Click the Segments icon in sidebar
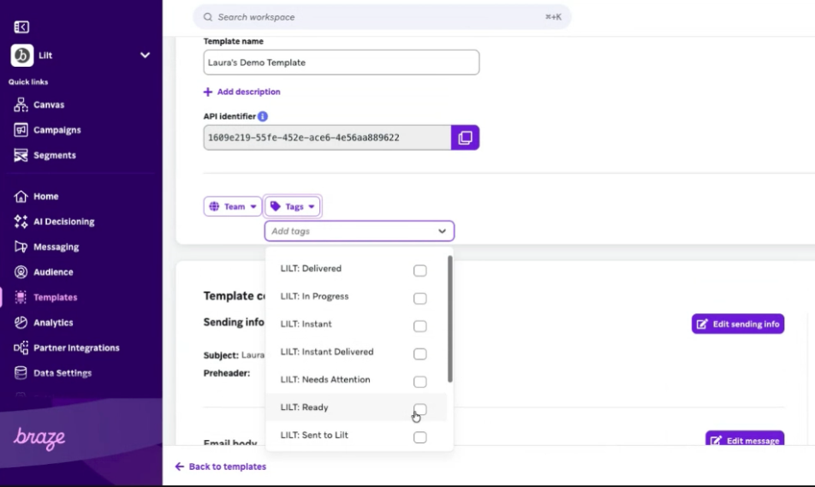 [21, 156]
